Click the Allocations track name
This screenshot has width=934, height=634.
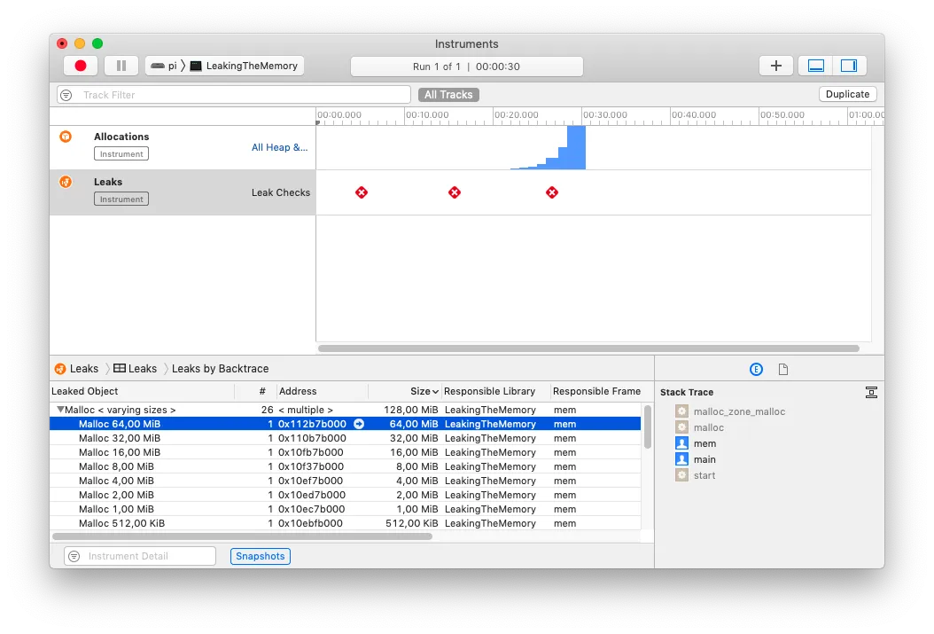click(121, 137)
